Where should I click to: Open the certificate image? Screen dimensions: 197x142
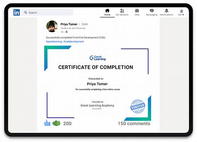click(x=98, y=83)
